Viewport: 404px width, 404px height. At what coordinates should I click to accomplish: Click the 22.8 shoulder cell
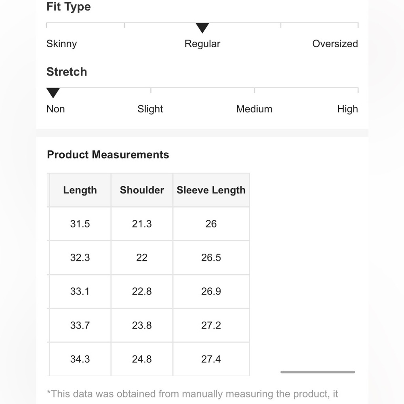pyautogui.click(x=142, y=291)
